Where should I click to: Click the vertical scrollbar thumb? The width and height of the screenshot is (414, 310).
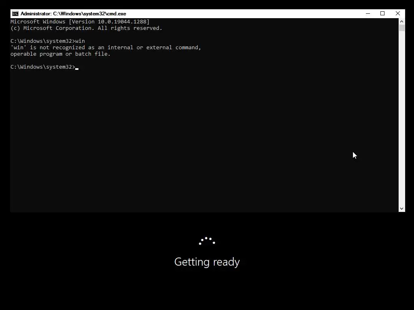pyautogui.click(x=401, y=28)
